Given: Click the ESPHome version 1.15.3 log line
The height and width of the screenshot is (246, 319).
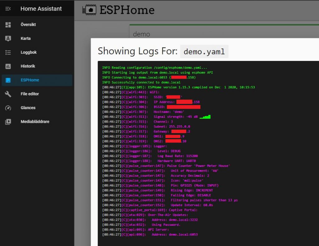Looking at the screenshot, I should tap(179, 87).
